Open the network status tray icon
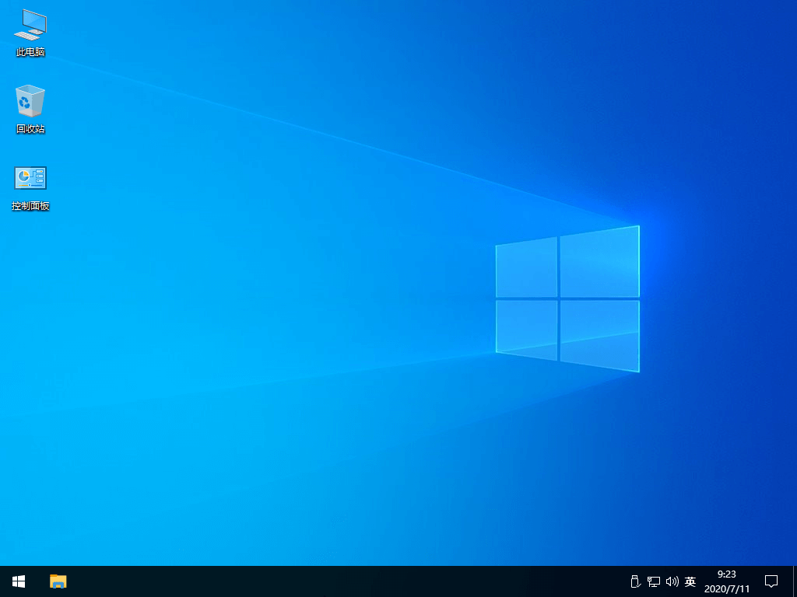Viewport: 797px width, 597px height. pyautogui.click(x=654, y=581)
